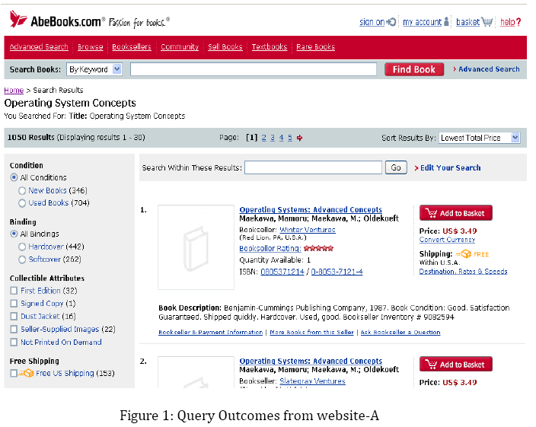Image resolution: width=536 pixels, height=427 pixels.
Task: Click the five-star bookseller rating for Winter Ventures
Action: [x=318, y=248]
